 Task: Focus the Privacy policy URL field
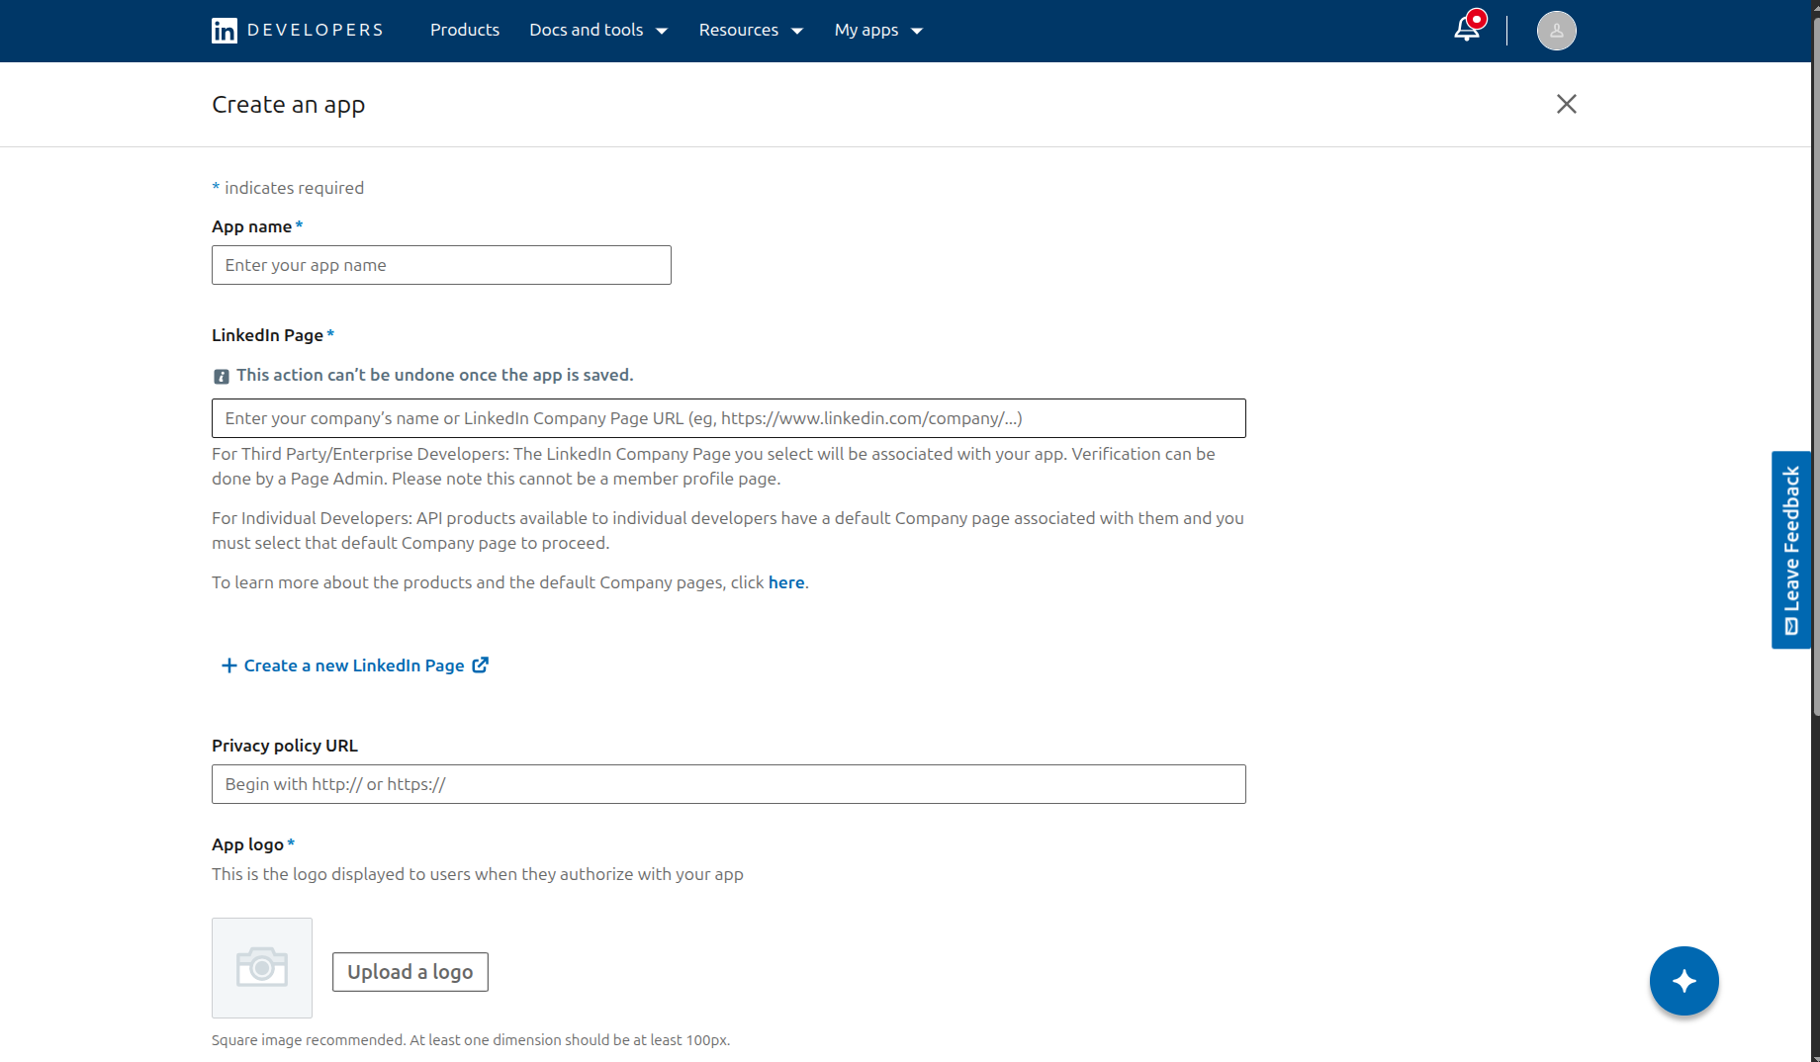(x=728, y=784)
